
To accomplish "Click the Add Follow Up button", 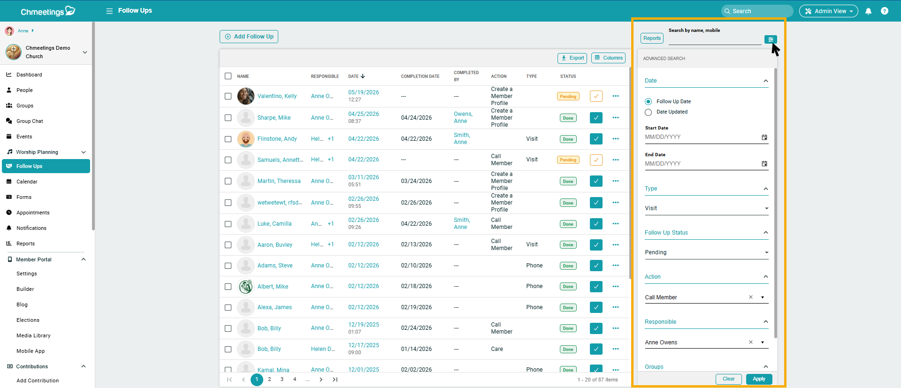I will coord(249,37).
